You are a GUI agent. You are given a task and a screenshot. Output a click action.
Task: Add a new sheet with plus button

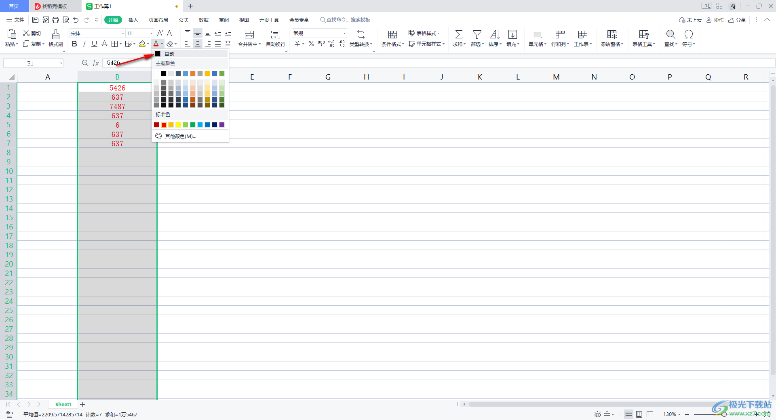click(83, 404)
